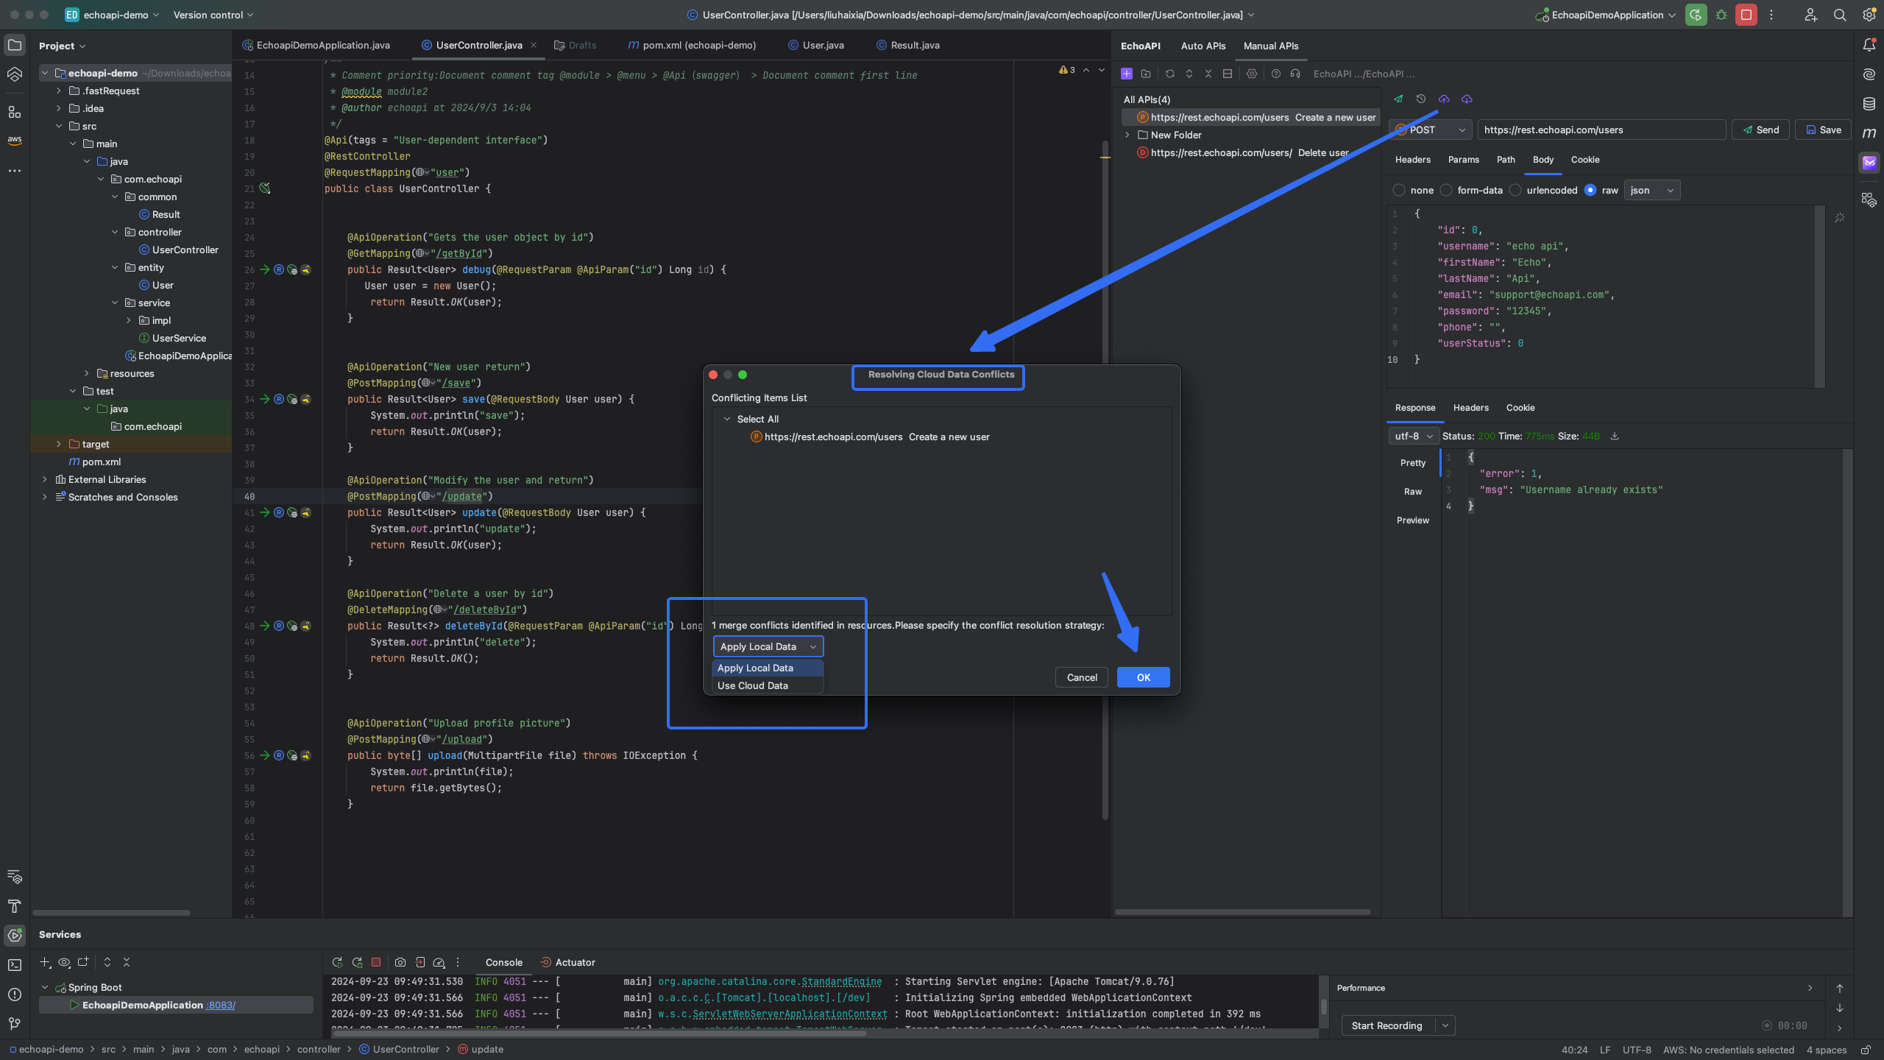This screenshot has height=1060, width=1884.
Task: Click the new folder icon in EchoAPI toolbar
Action: tap(1146, 74)
